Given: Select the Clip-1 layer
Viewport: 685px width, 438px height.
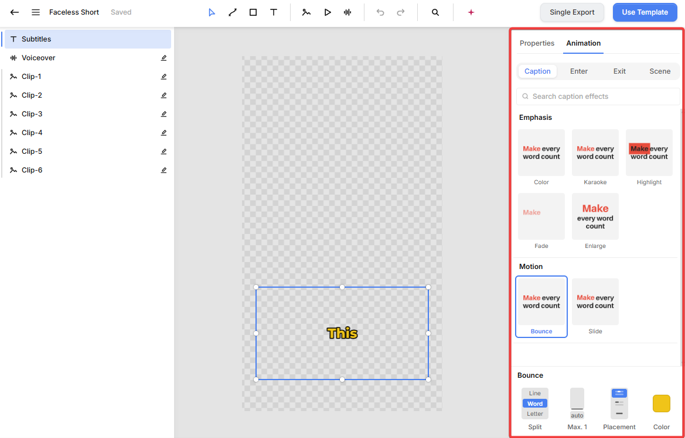Looking at the screenshot, I should [87, 76].
